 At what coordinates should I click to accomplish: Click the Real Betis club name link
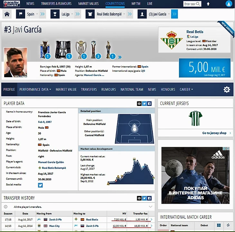point(195,32)
